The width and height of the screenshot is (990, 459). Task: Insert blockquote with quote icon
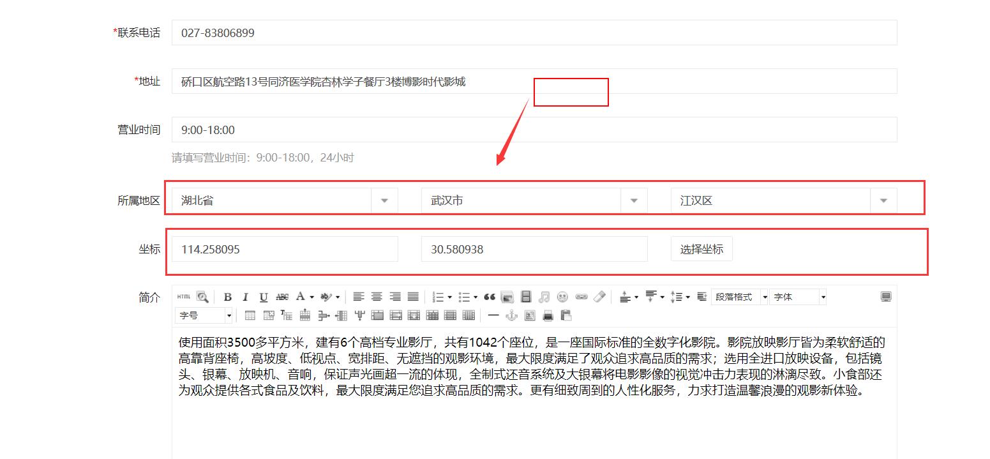click(490, 297)
